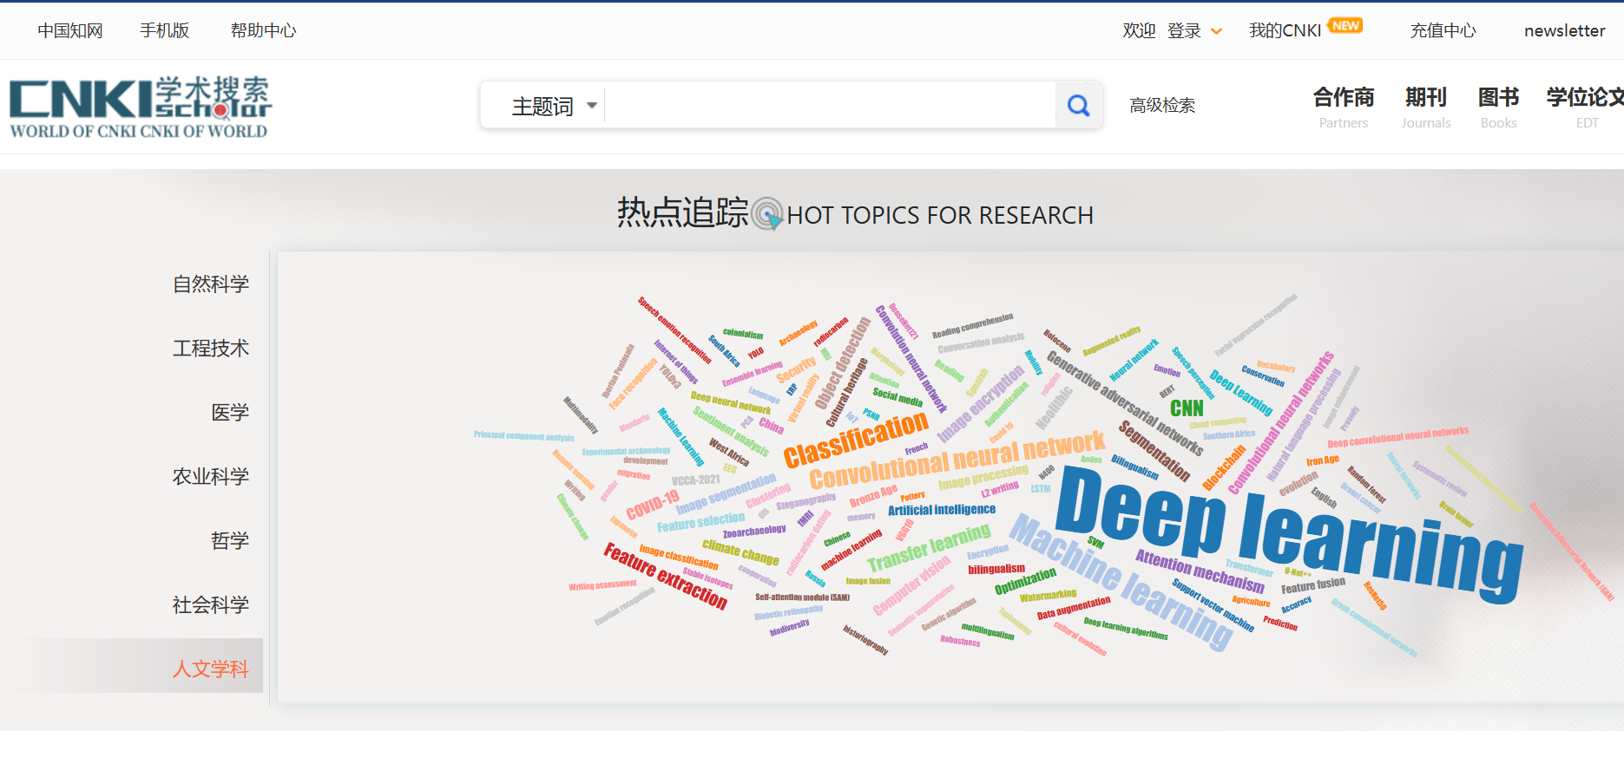This screenshot has height=757, width=1624.
Task: Click the hot topics target icon
Action: [x=767, y=213]
